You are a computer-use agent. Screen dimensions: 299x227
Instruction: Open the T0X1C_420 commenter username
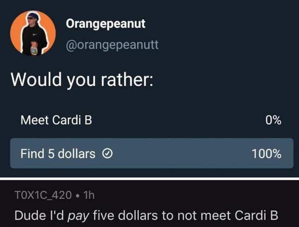(x=43, y=195)
